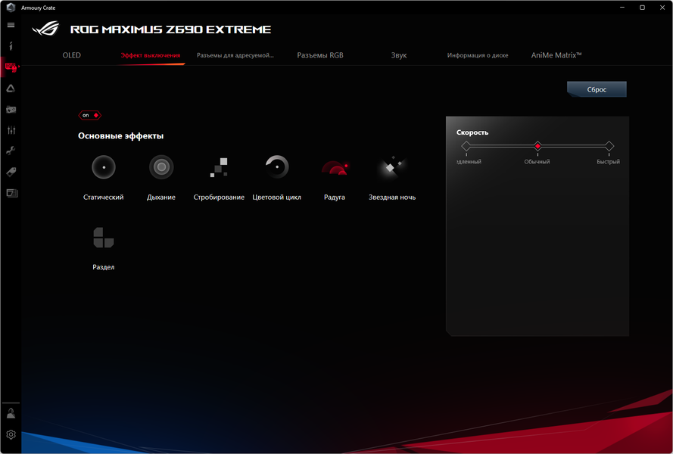Open the Settings gear icon

click(11, 434)
